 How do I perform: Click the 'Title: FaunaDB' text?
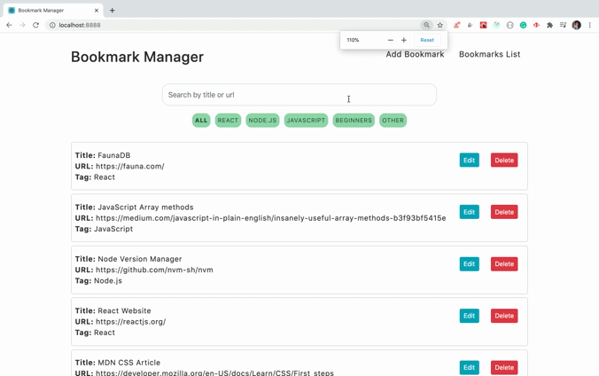click(x=103, y=155)
